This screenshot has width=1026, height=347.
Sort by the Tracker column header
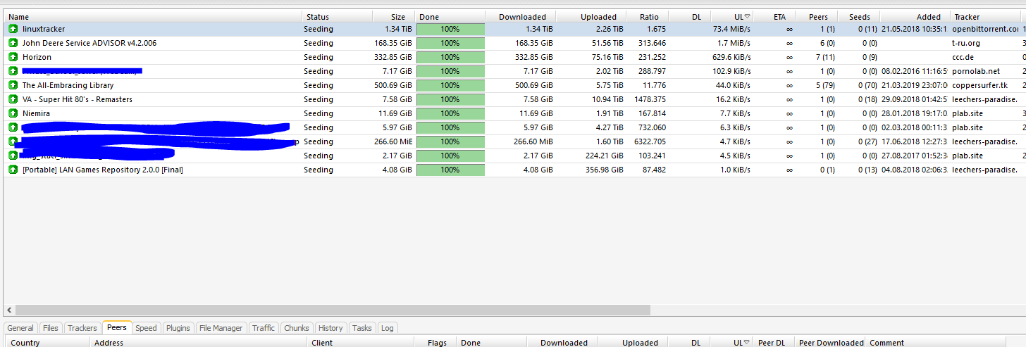pyautogui.click(x=985, y=17)
